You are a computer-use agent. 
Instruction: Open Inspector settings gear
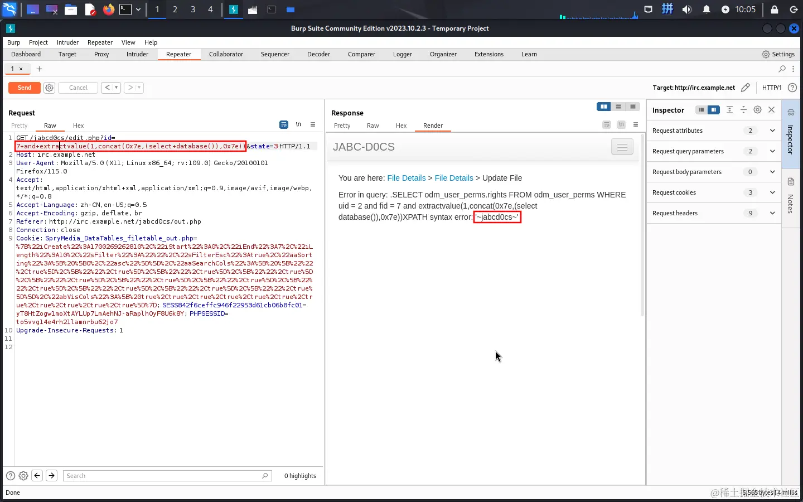757,110
